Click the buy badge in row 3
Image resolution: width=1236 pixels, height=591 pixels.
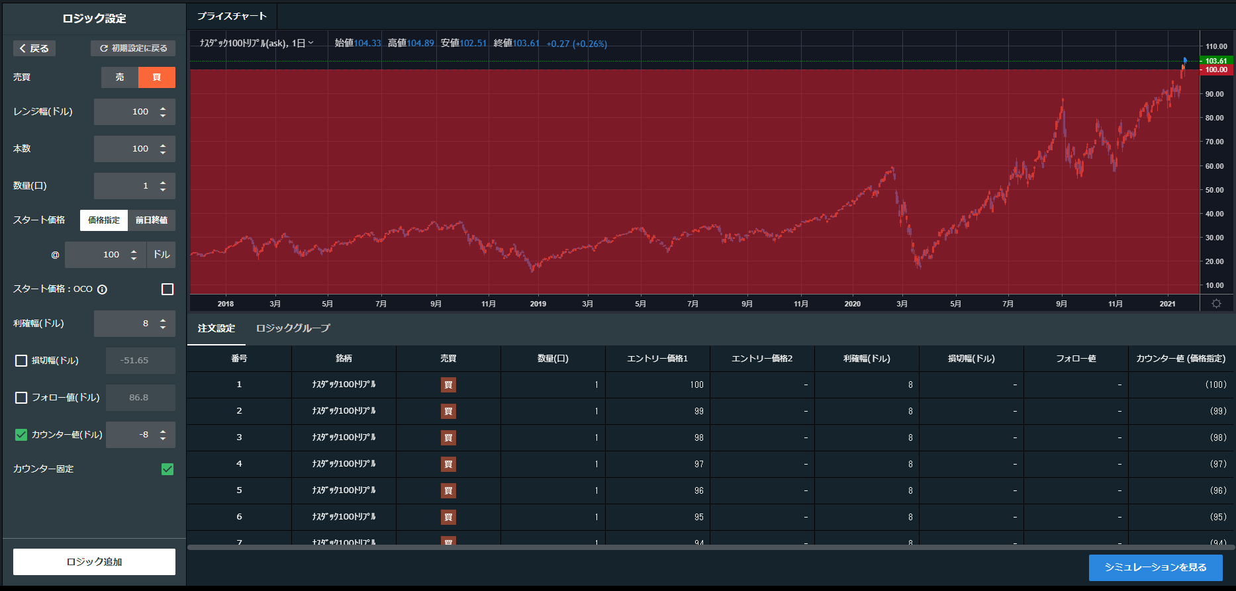tap(448, 437)
